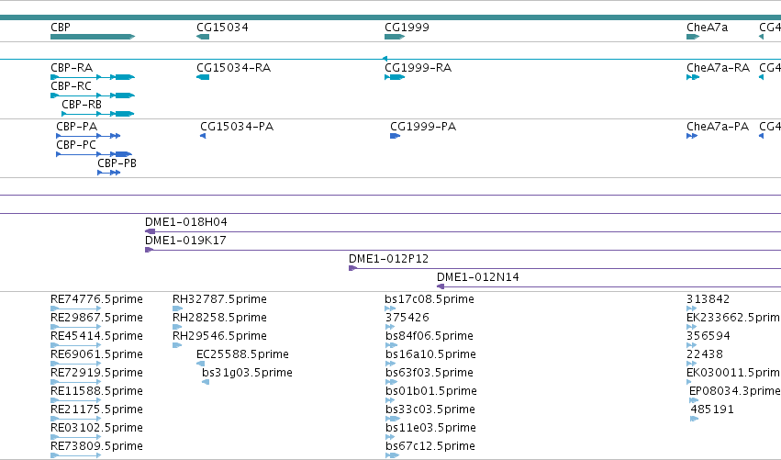This screenshot has width=781, height=460.
Task: Select the CBP-RB transcript glyph
Action: [97, 114]
